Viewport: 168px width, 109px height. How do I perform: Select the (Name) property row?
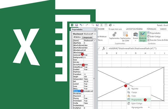[x=83, y=40]
